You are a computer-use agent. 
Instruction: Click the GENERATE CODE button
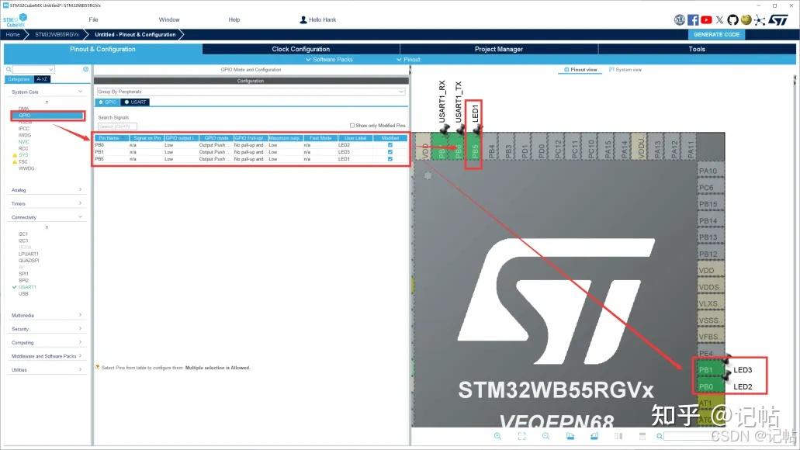pyautogui.click(x=715, y=34)
